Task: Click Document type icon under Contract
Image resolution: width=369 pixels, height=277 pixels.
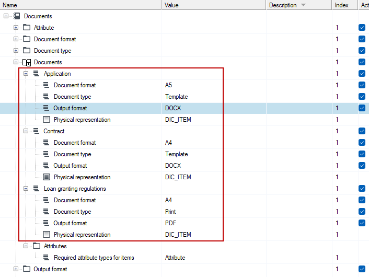Action: pos(46,154)
